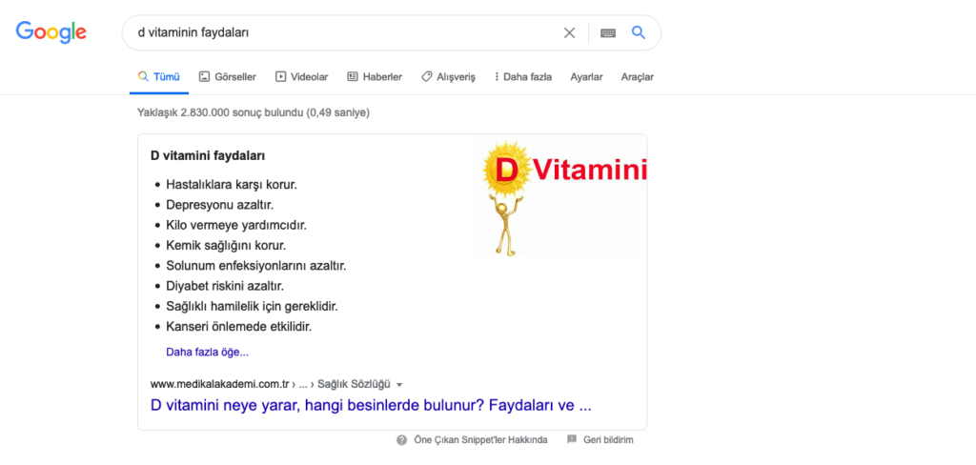Expand list with Daha fazla öğe
Viewport: 976px width, 465px height.
(207, 352)
